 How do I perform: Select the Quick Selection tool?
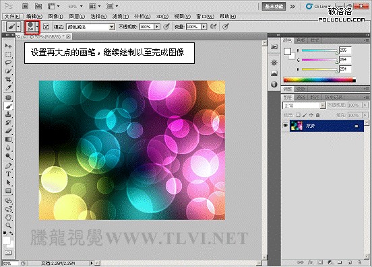pyautogui.click(x=8, y=71)
